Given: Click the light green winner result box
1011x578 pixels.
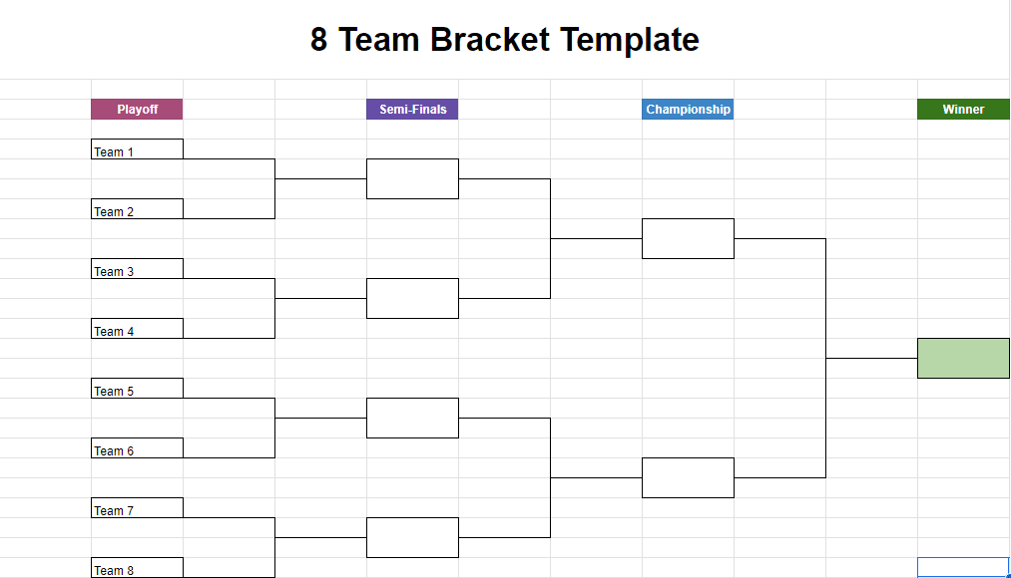Looking at the screenshot, I should 963,359.
